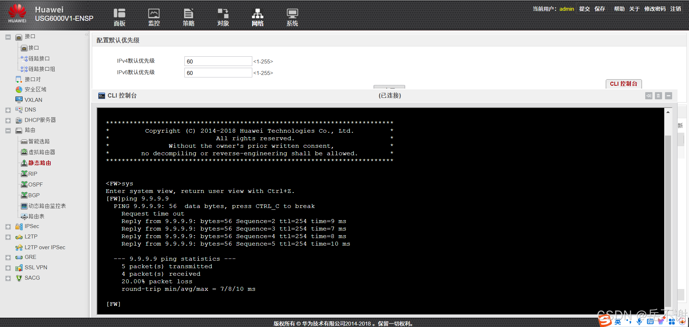689x327 pixels.
Task: Click the 路由 folder label
Action: tap(30, 130)
